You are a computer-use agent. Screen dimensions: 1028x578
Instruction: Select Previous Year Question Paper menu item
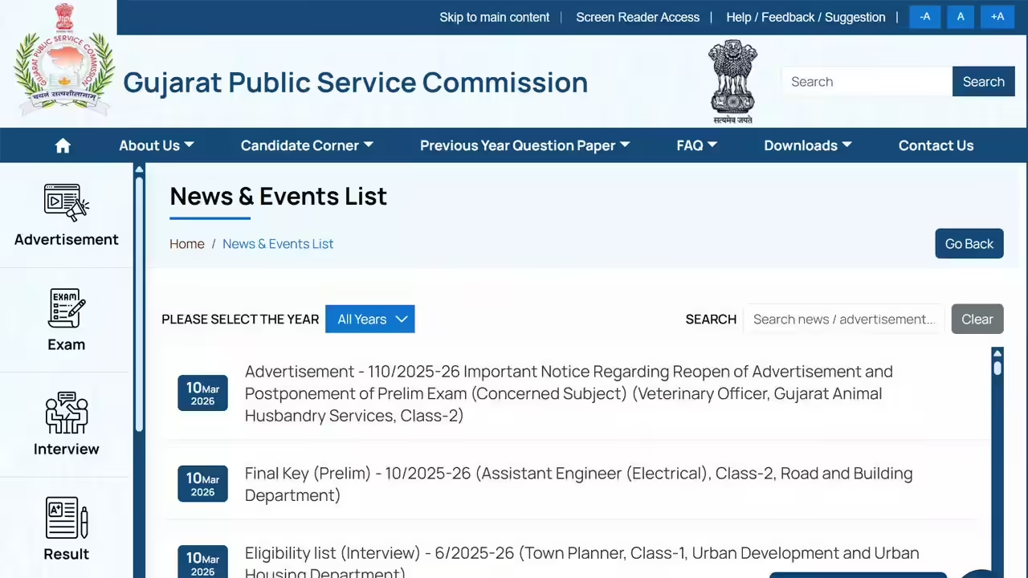[524, 145]
